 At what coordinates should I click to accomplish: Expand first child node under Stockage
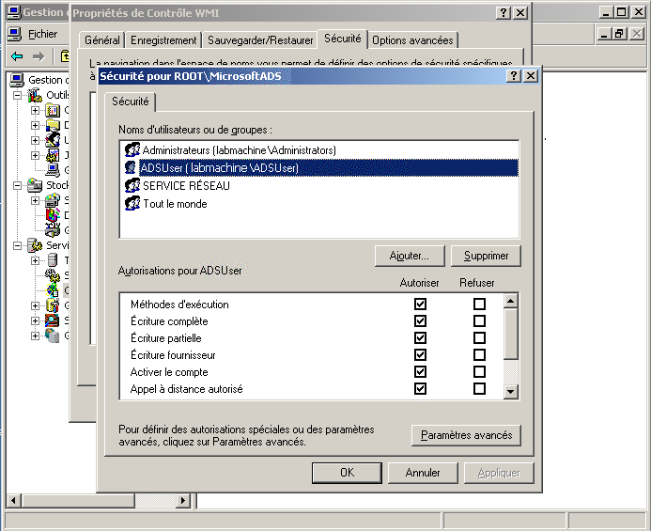point(36,201)
